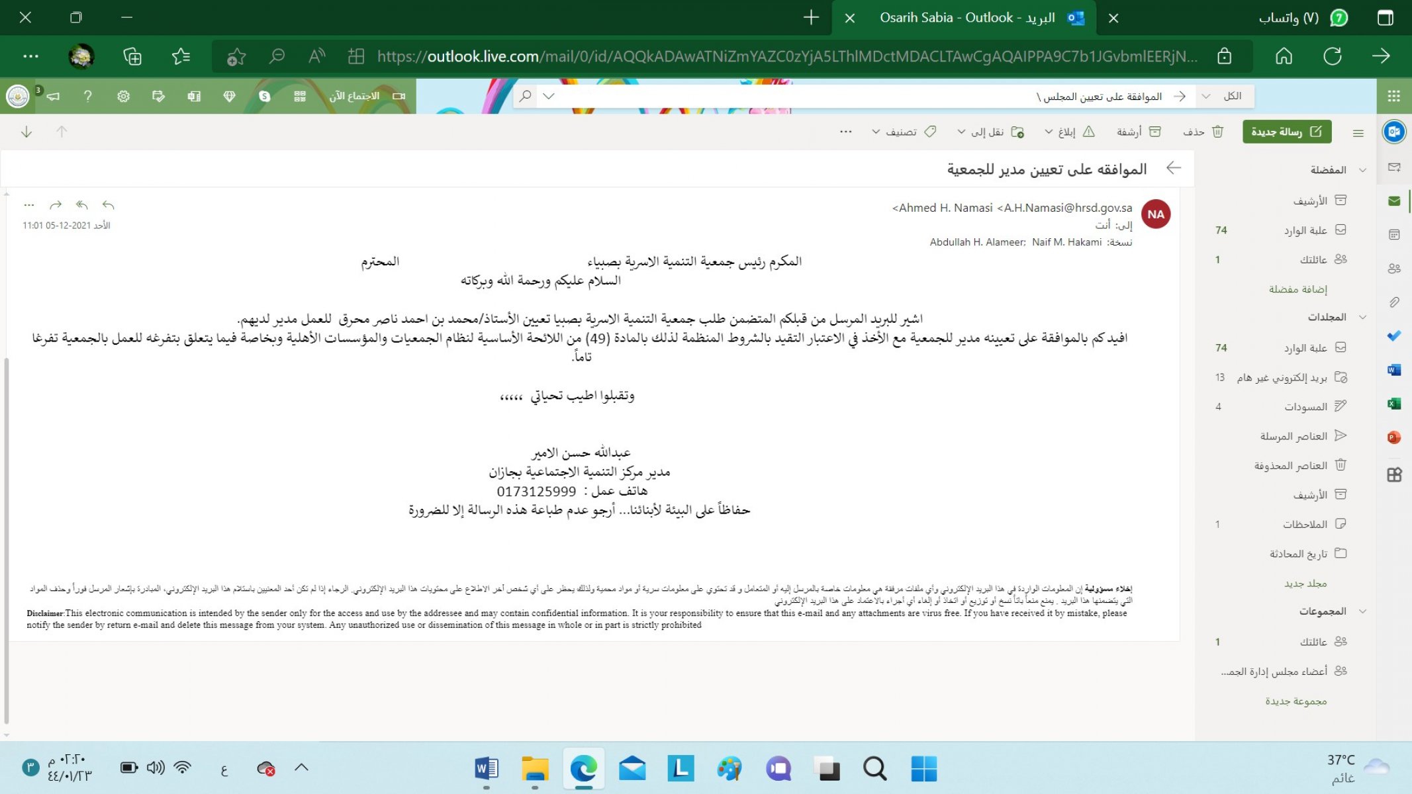Go to previous message with up arrow
Viewport: 1412px width, 794px height.
tap(62, 132)
